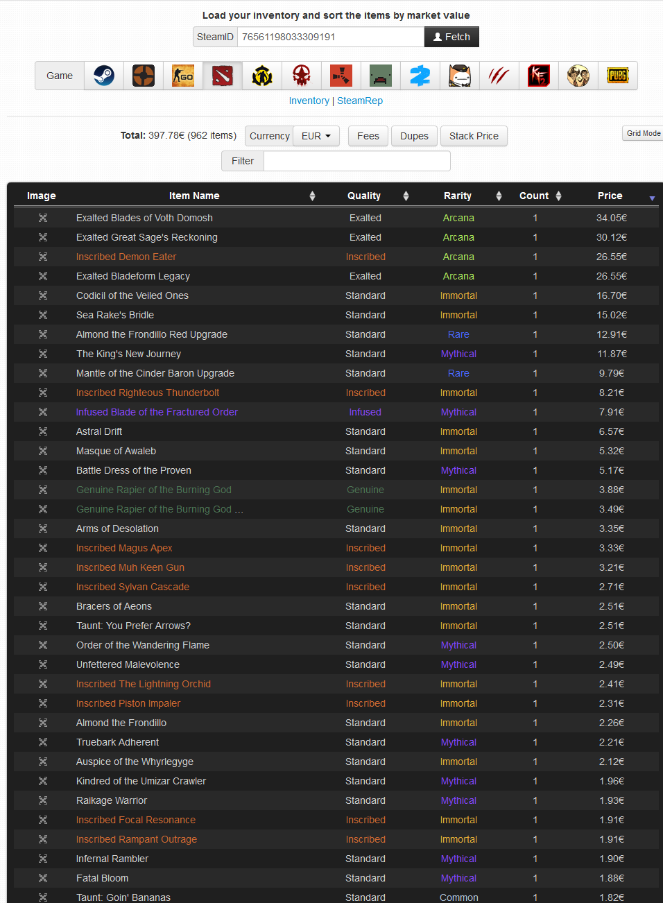Toggle the Stack Price option
The image size is (663, 903).
(x=474, y=136)
